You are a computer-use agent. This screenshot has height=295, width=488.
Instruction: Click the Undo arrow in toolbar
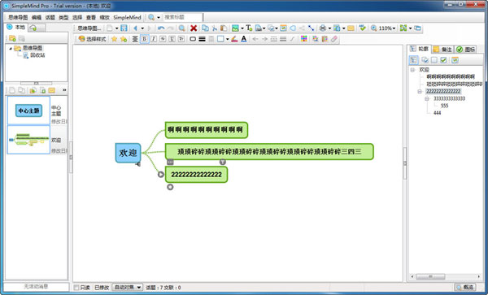(161, 28)
